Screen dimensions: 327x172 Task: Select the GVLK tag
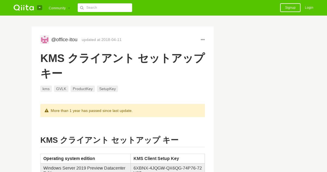click(61, 89)
